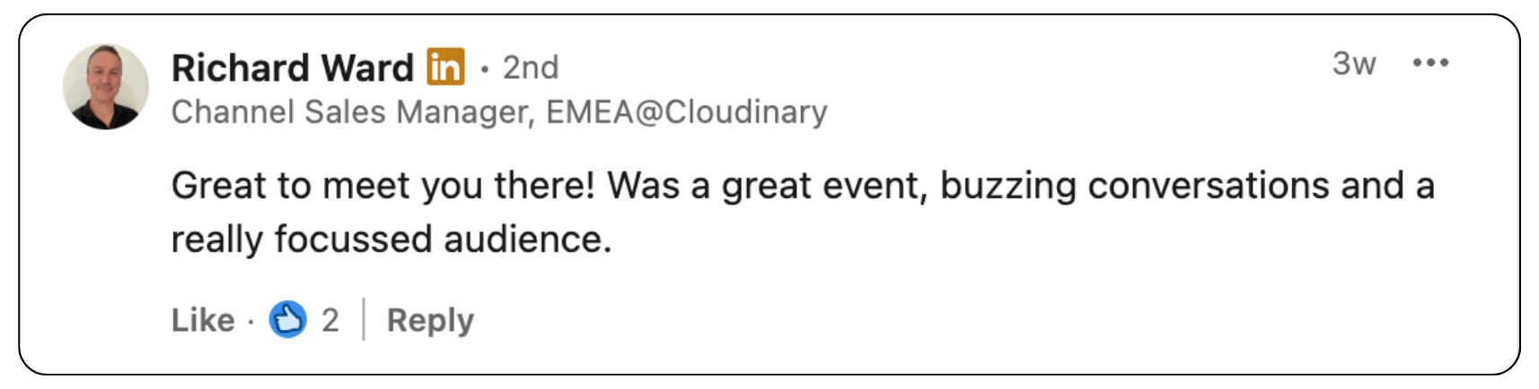This screenshot has height=389, width=1539.
Task: Click the Channel Sales Manager headline text
Action: (499, 112)
